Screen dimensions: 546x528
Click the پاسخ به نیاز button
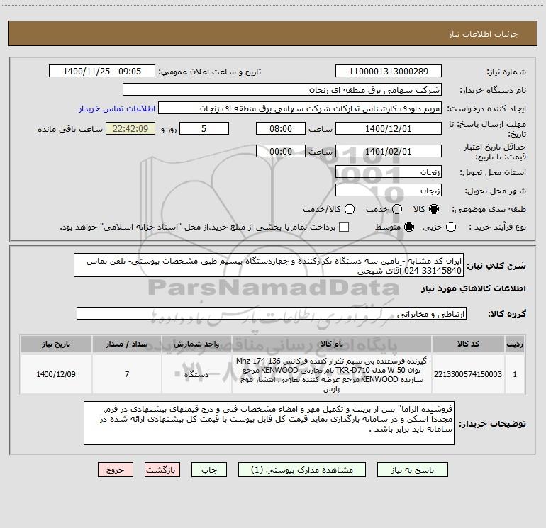pos(412,470)
